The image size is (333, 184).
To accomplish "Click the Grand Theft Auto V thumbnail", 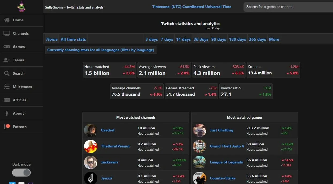I will [200, 146].
